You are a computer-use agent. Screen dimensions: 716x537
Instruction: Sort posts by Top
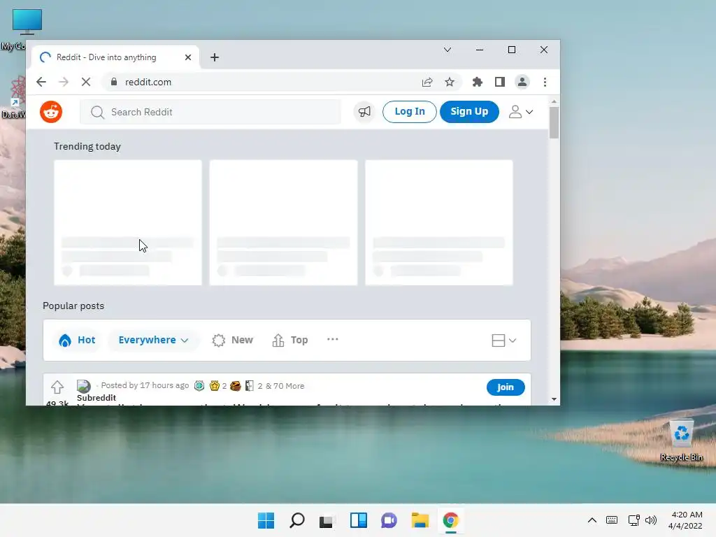click(x=290, y=341)
